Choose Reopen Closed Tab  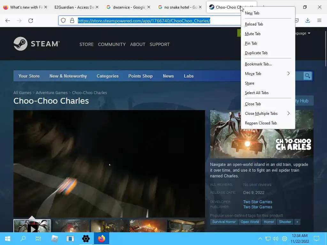tap(268, 123)
